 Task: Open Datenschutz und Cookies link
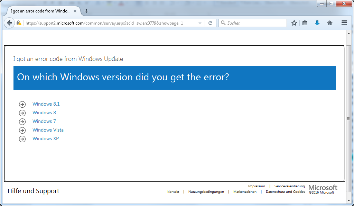[x=285, y=191]
